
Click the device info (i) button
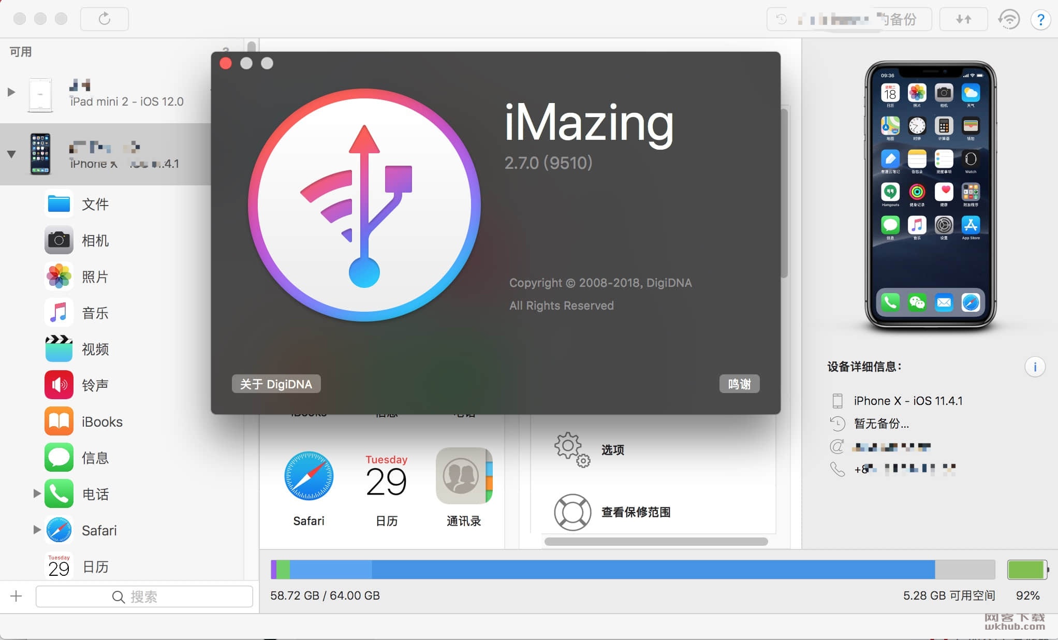(1035, 367)
